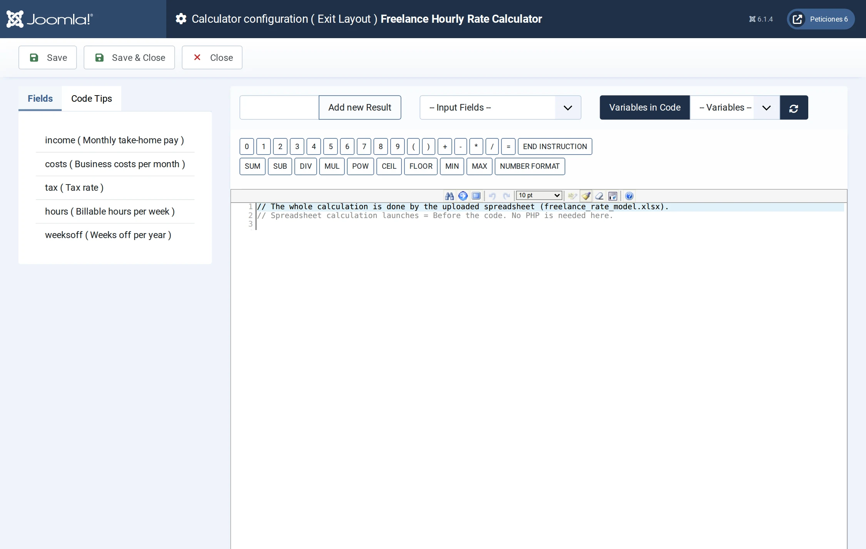Viewport: 866px width, 549px height.
Task: Click the go-to-line blue arrow icon
Action: point(463,196)
